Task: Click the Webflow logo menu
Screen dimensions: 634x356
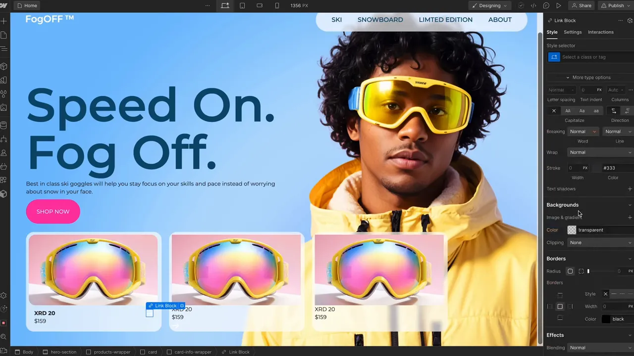Action: (x=4, y=5)
